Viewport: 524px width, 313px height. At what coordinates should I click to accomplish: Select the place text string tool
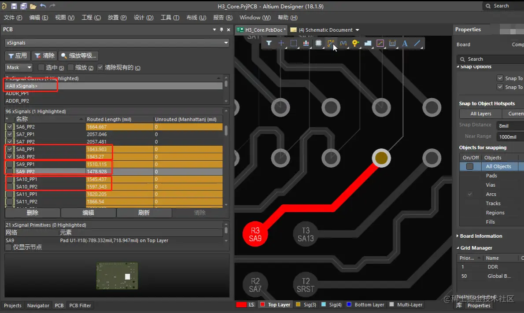[x=405, y=43]
